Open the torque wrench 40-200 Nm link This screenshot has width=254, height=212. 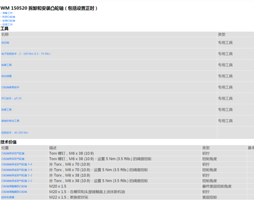pos(15,133)
